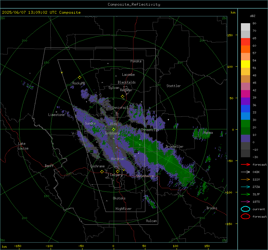Click the yellow diamond marker below RedDeer
Image resolution: width=268 pixels, height=250 pixels.
point(122,97)
